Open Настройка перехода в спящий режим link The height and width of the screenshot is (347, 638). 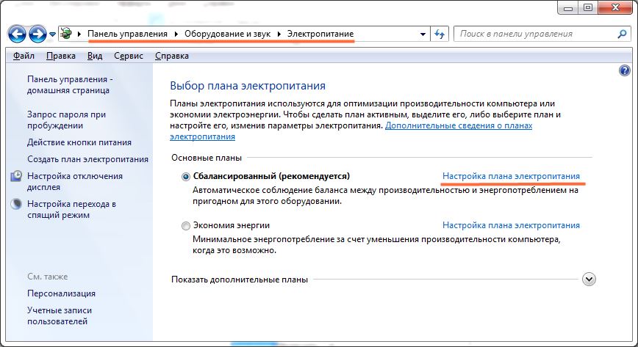(71, 209)
